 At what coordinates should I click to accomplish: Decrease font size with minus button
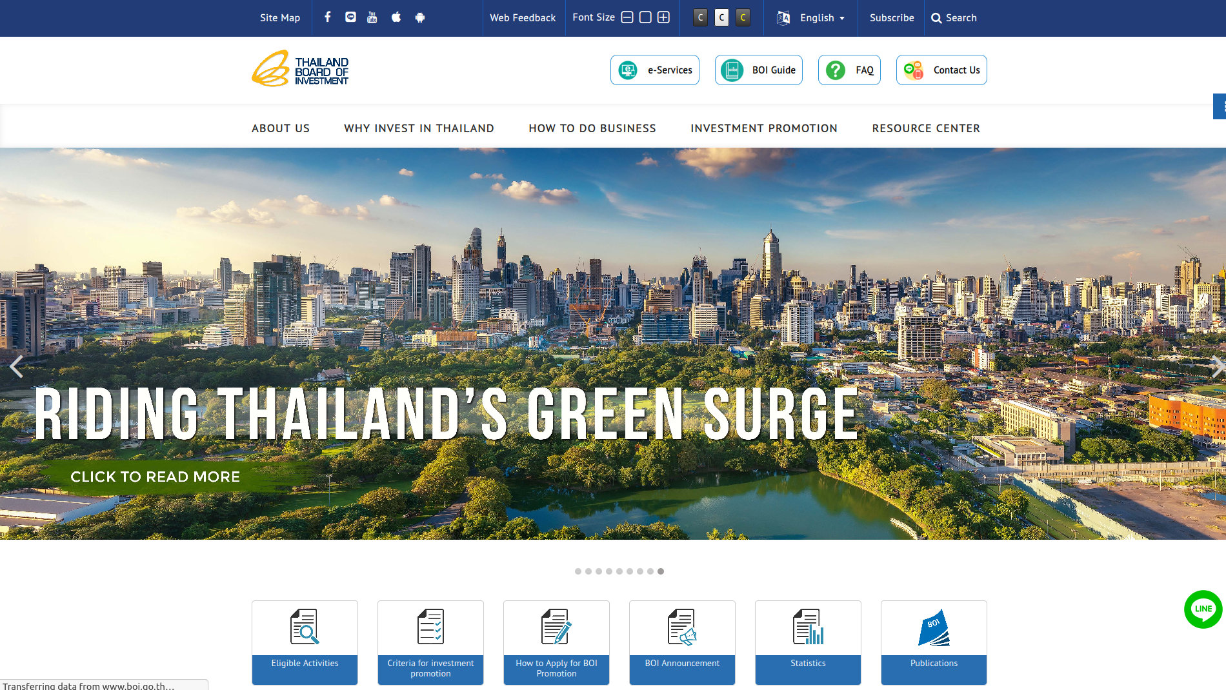(x=627, y=17)
